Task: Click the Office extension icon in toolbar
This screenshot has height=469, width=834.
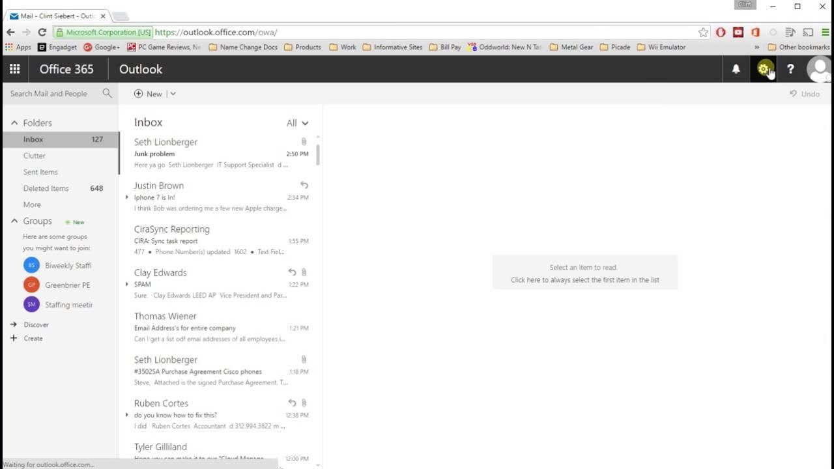Action: coord(755,32)
